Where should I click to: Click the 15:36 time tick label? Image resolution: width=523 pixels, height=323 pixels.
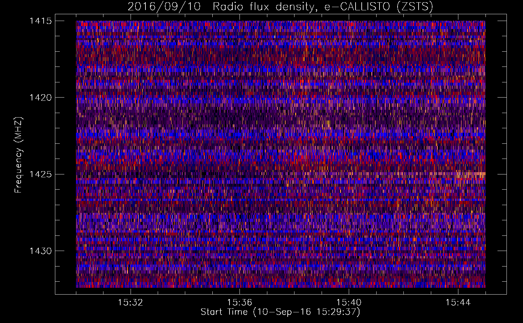point(240,303)
